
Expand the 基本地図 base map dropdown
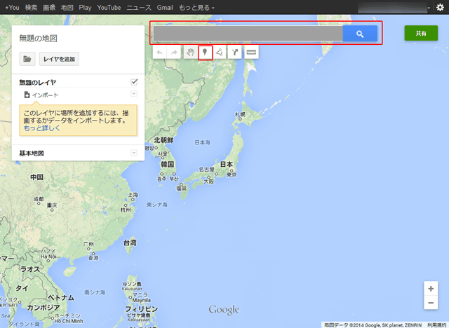134,153
